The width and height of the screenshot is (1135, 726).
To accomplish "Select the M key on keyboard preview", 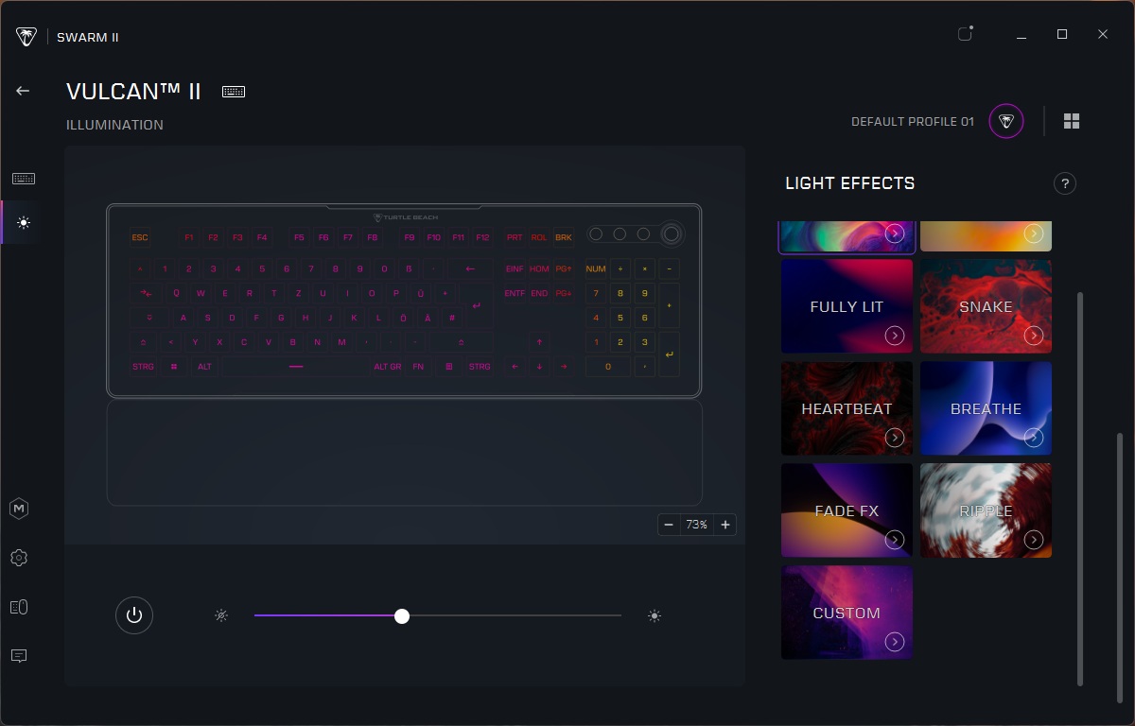I will point(342,342).
